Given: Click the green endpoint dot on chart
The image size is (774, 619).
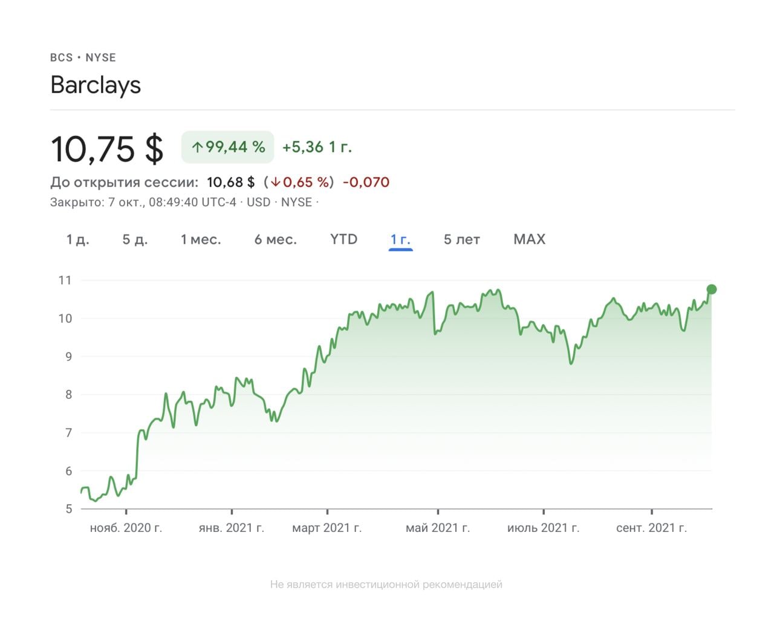Looking at the screenshot, I should coord(712,290).
